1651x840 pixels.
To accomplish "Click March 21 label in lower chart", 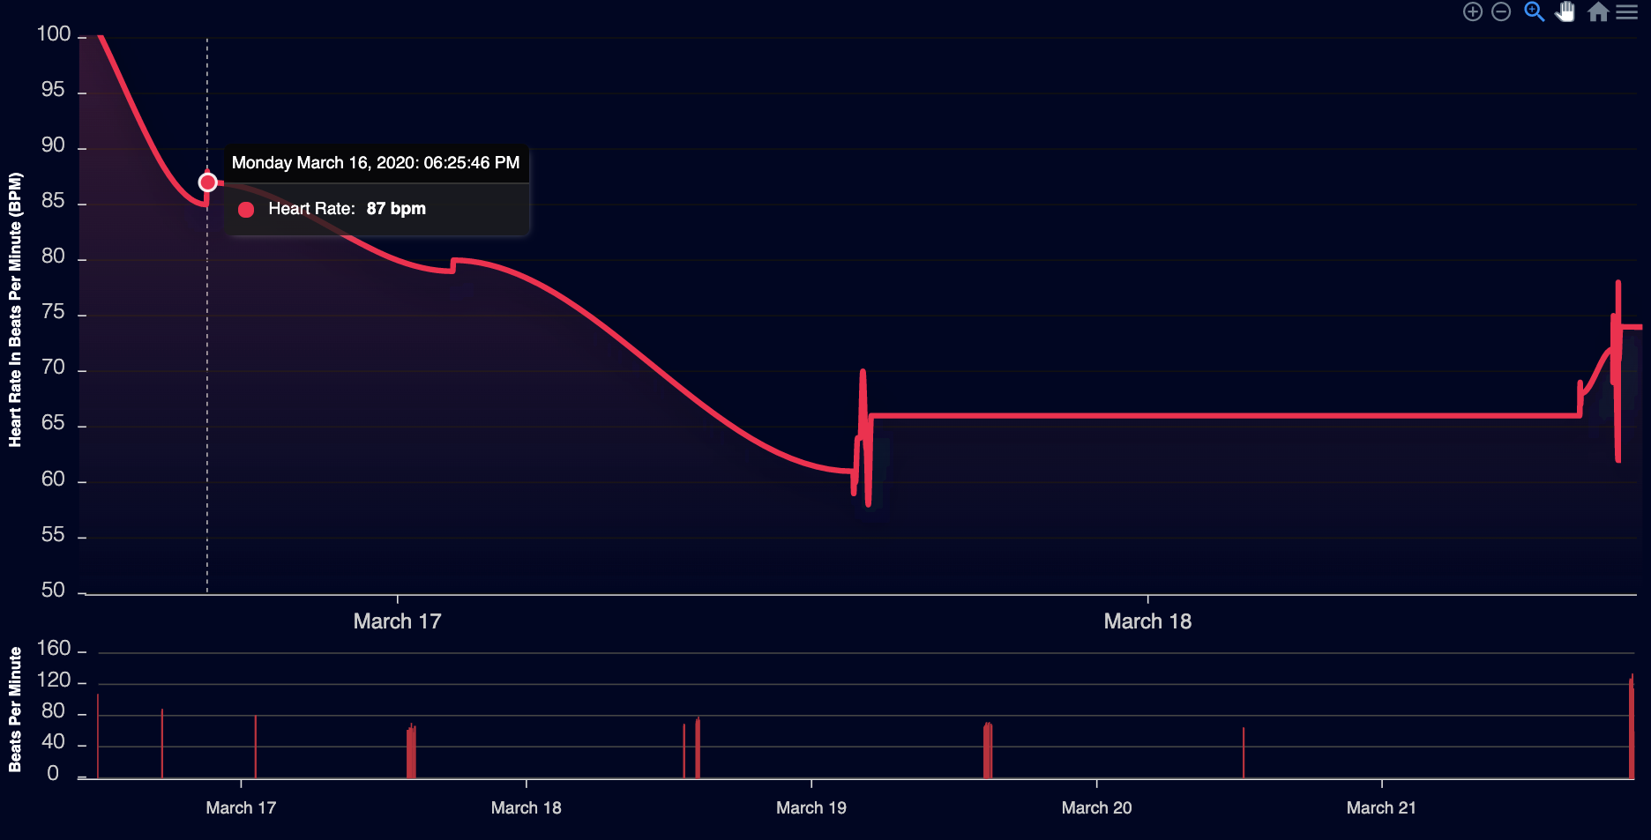I will [x=1381, y=807].
